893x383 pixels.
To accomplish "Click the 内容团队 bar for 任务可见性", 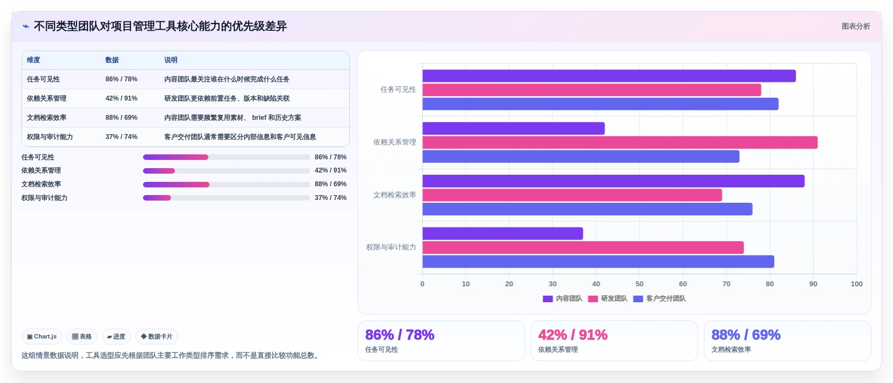I will [x=609, y=76].
